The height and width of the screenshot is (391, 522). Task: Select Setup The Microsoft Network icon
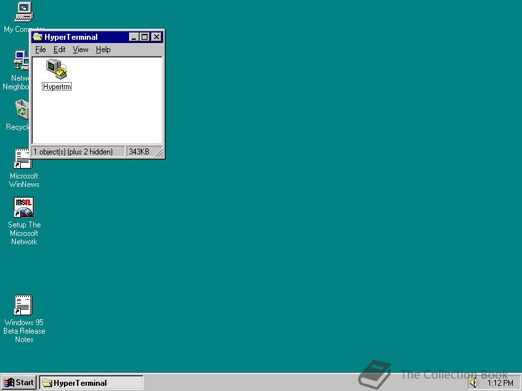pos(23,207)
